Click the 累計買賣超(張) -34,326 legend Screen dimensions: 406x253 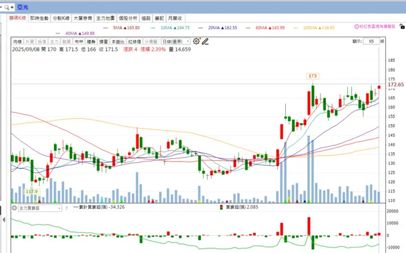click(x=99, y=207)
